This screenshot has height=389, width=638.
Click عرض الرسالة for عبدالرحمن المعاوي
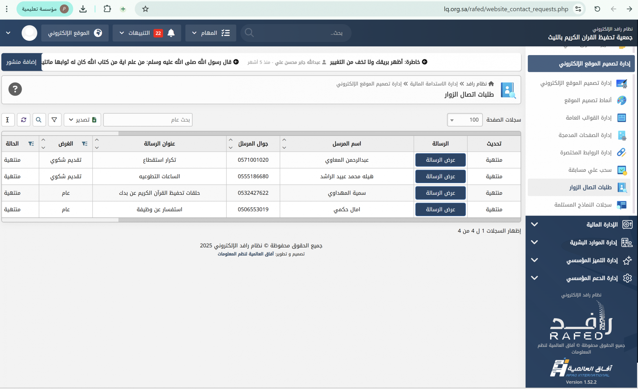click(x=440, y=160)
